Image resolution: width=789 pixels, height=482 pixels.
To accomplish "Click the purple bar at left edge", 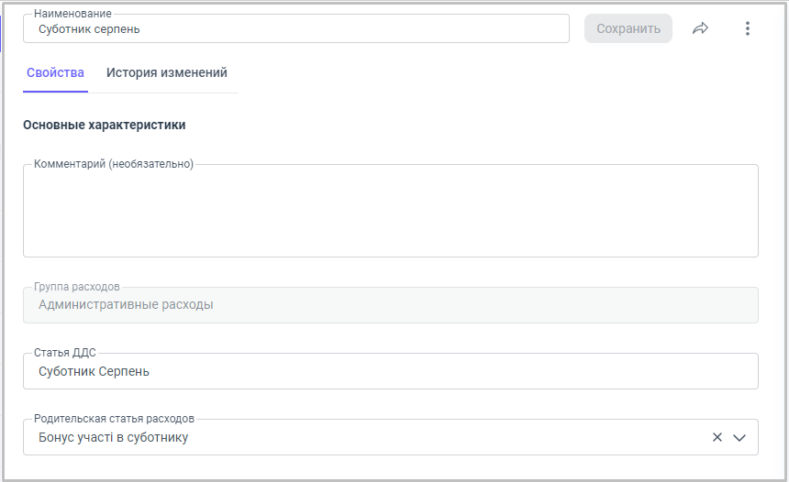I will click(2, 33).
